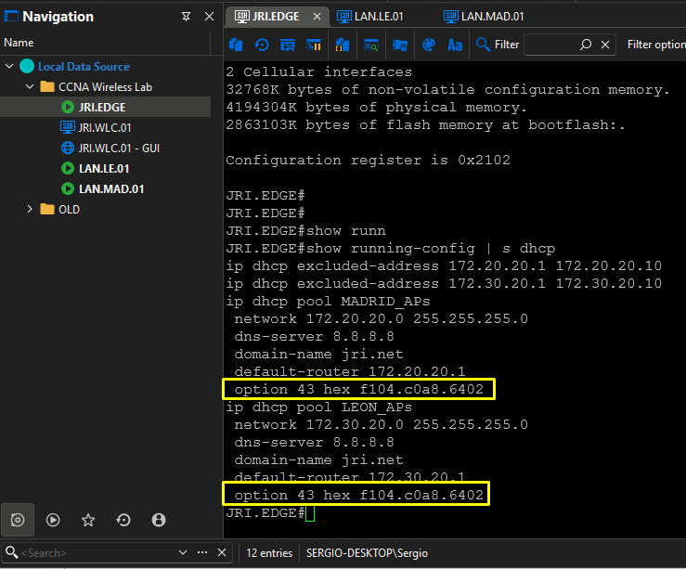Click the search glass inside Filter box
Image resolution: width=686 pixels, height=569 pixels.
coord(586,45)
